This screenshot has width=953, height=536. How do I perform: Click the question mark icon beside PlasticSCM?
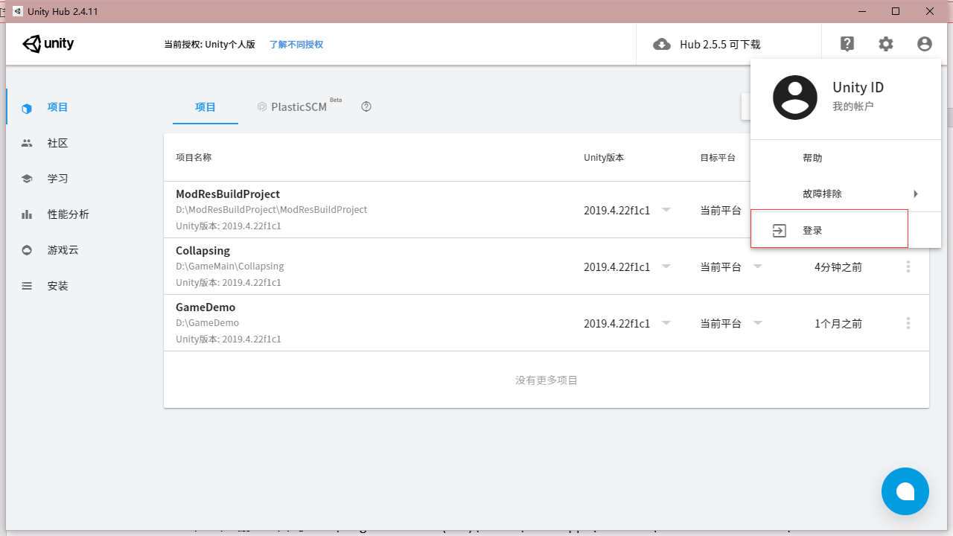[366, 106]
